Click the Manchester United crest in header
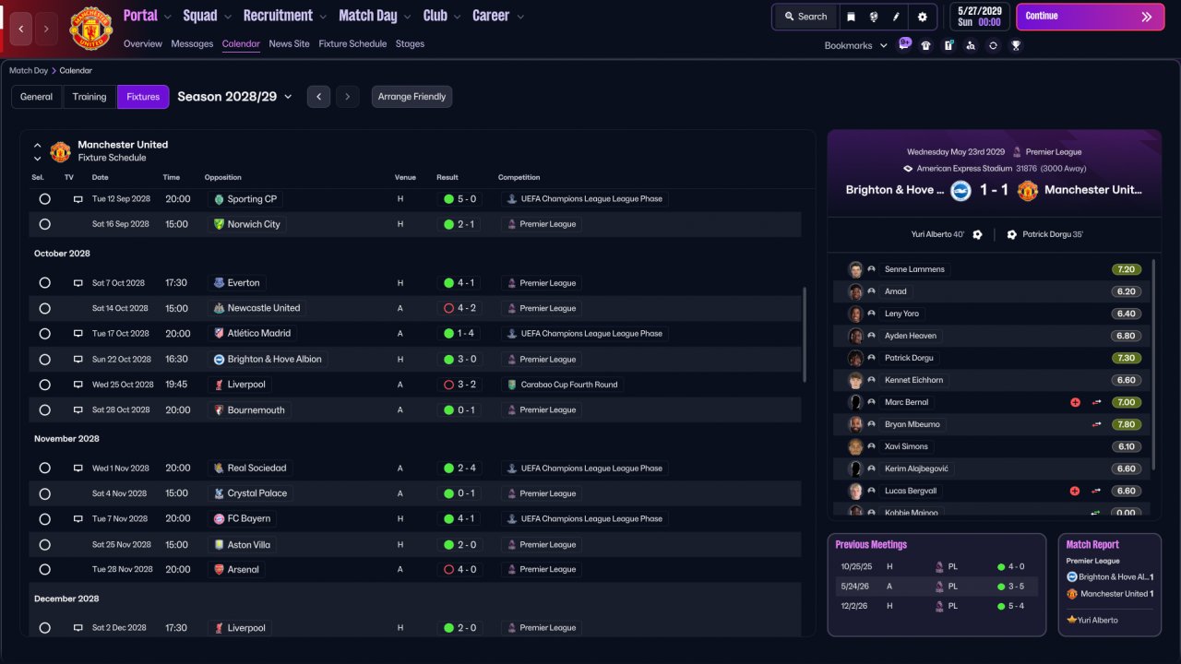This screenshot has width=1181, height=664. [x=90, y=28]
